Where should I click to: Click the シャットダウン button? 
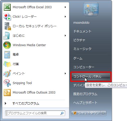(x=86, y=113)
